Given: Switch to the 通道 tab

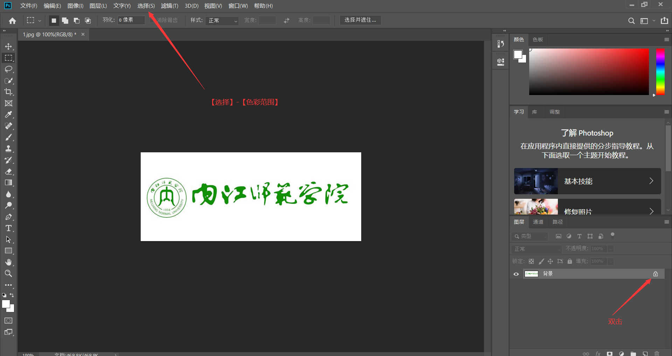Looking at the screenshot, I should [x=538, y=222].
